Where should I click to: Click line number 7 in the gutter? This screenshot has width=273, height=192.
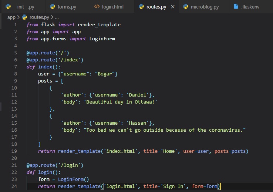15,67
